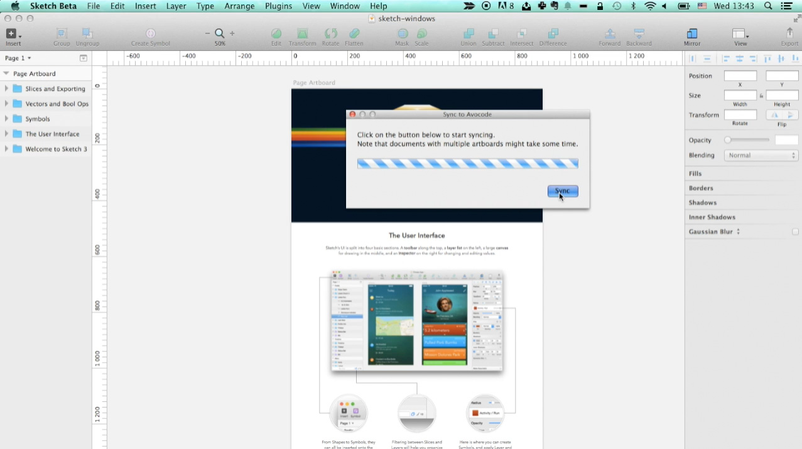Select the Rotate tool
Screen dimensions: 802x449
click(330, 34)
